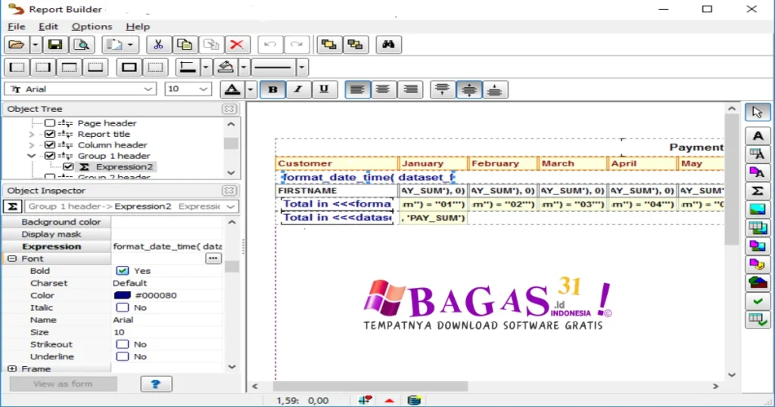Toggle italic formatting button
775x407 pixels.
point(298,89)
